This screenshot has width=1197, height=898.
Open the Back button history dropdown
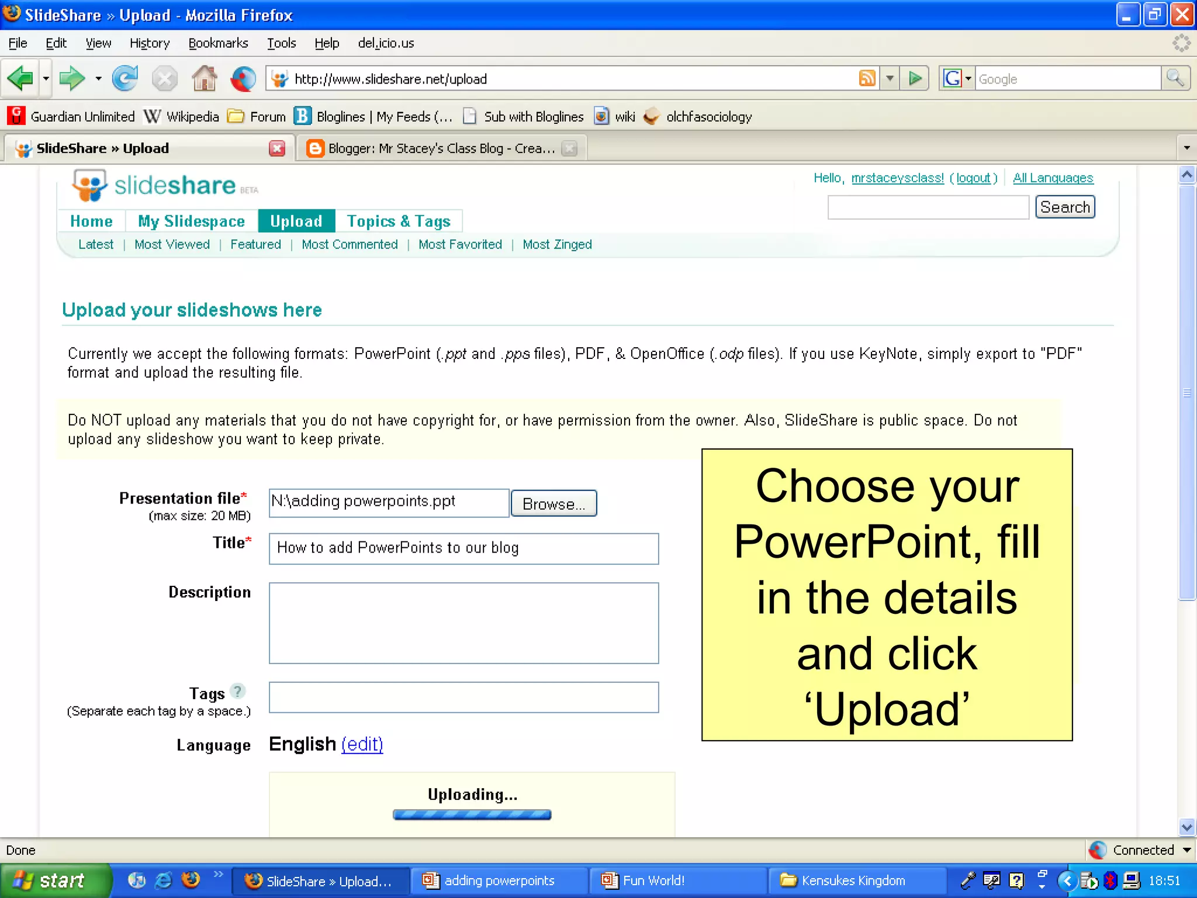coord(46,78)
